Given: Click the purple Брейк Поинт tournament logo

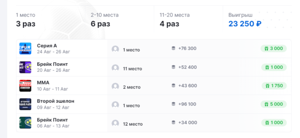Looking at the screenshot, I should (x=25, y=67).
